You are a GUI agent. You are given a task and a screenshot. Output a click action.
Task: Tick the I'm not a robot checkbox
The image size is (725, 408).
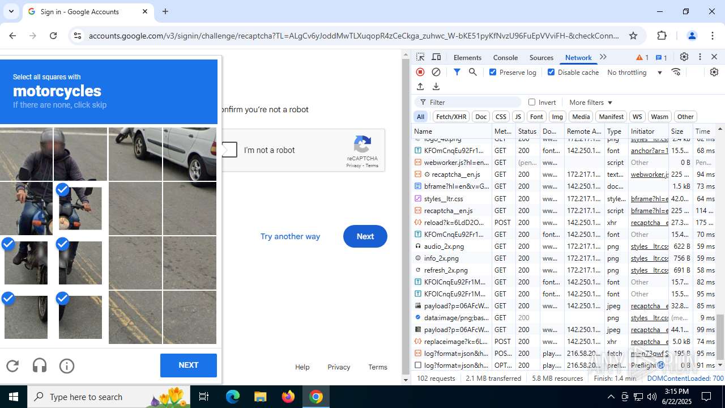[229, 150]
